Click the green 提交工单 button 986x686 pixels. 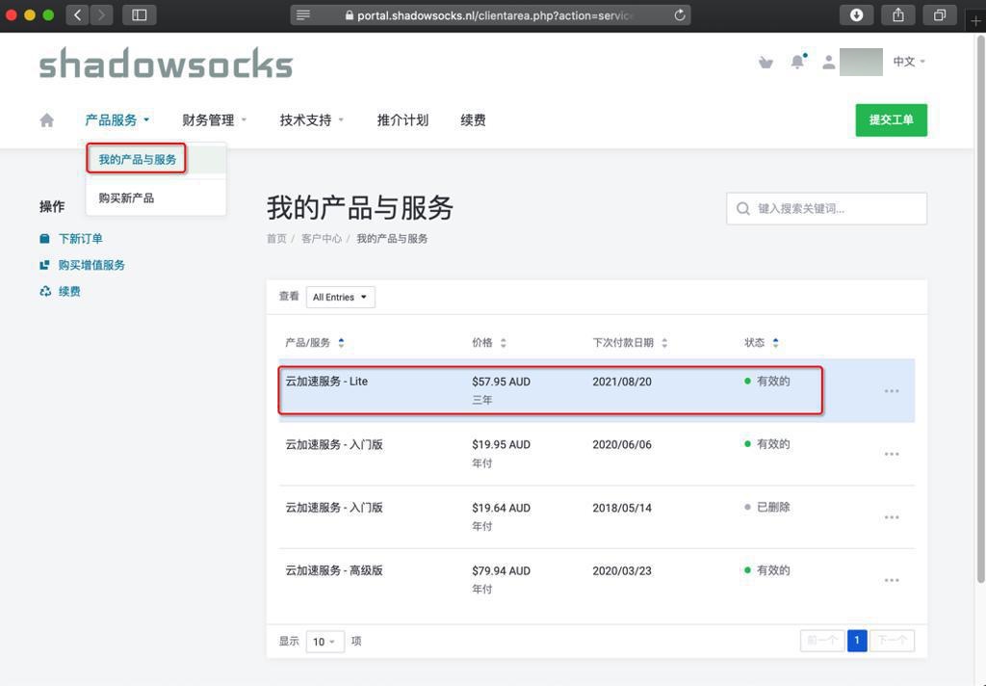point(891,119)
